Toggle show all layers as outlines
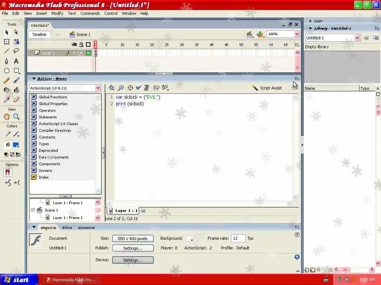Viewport: 381px width, 285px height. point(88,45)
